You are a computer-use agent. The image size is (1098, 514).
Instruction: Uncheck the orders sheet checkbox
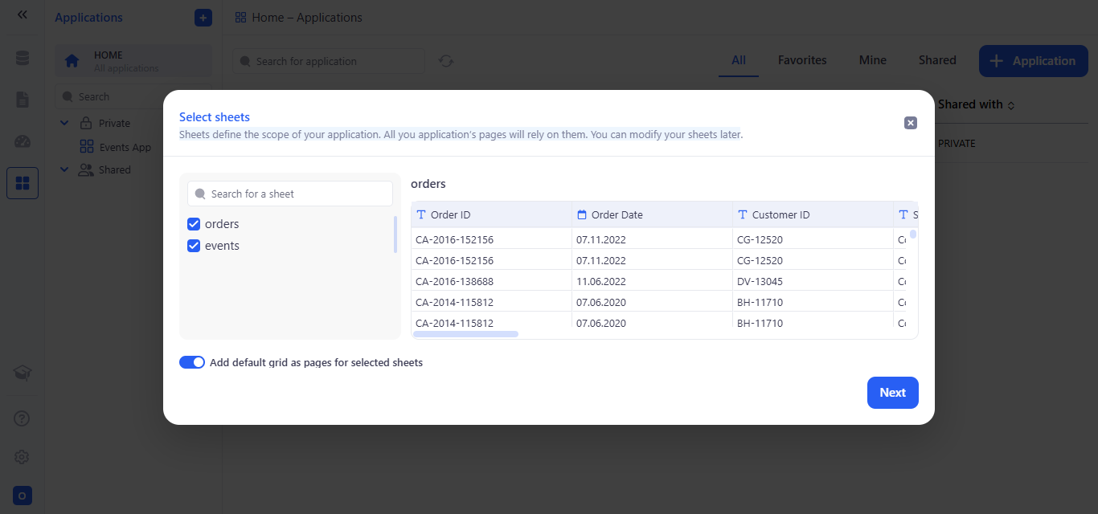pos(194,224)
